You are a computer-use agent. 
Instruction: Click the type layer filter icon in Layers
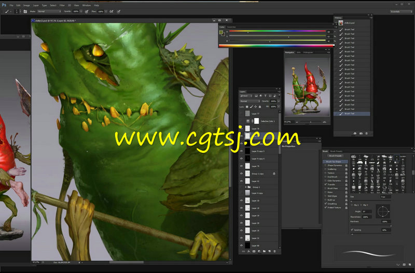click(x=266, y=96)
